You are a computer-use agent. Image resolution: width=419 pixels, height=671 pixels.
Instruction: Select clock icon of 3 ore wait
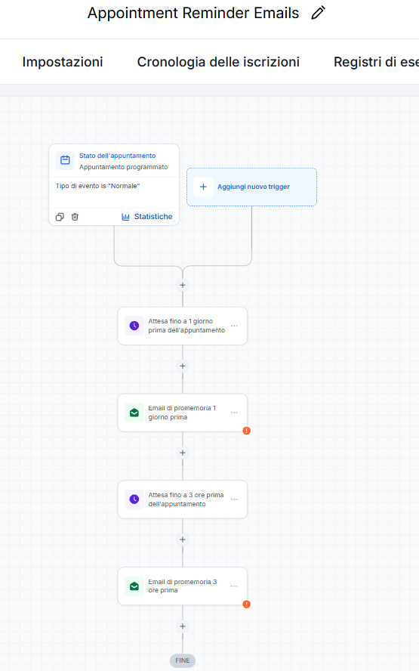point(134,499)
